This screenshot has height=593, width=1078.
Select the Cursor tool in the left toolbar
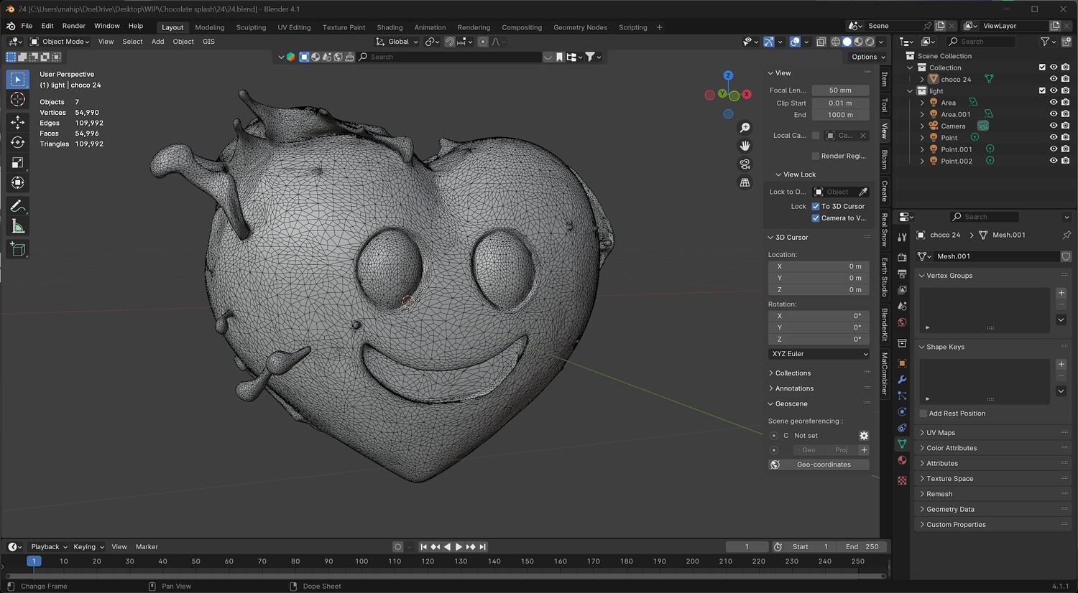(18, 99)
